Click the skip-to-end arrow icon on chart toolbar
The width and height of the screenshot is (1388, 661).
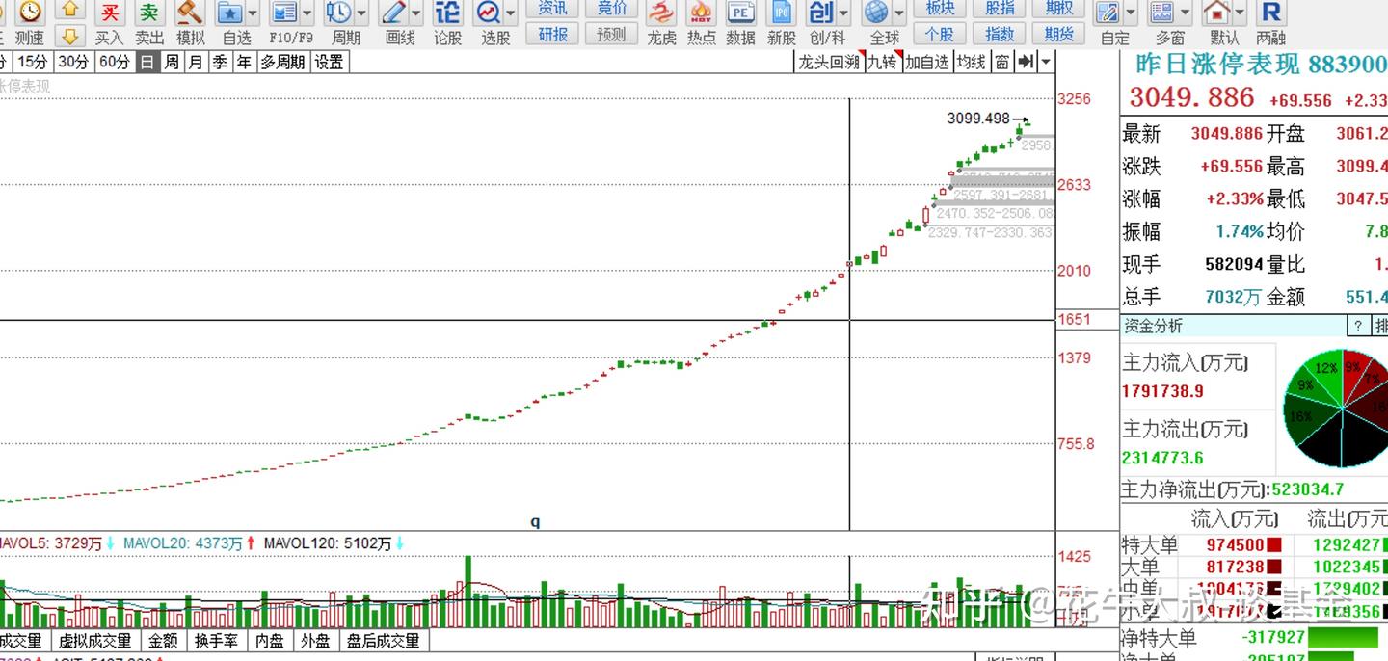(x=1027, y=62)
